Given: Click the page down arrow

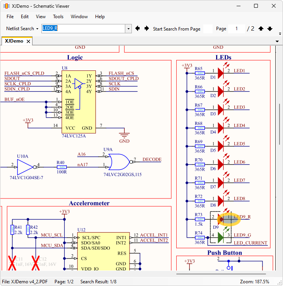Looking at the screenshot, I should tap(270, 29).
